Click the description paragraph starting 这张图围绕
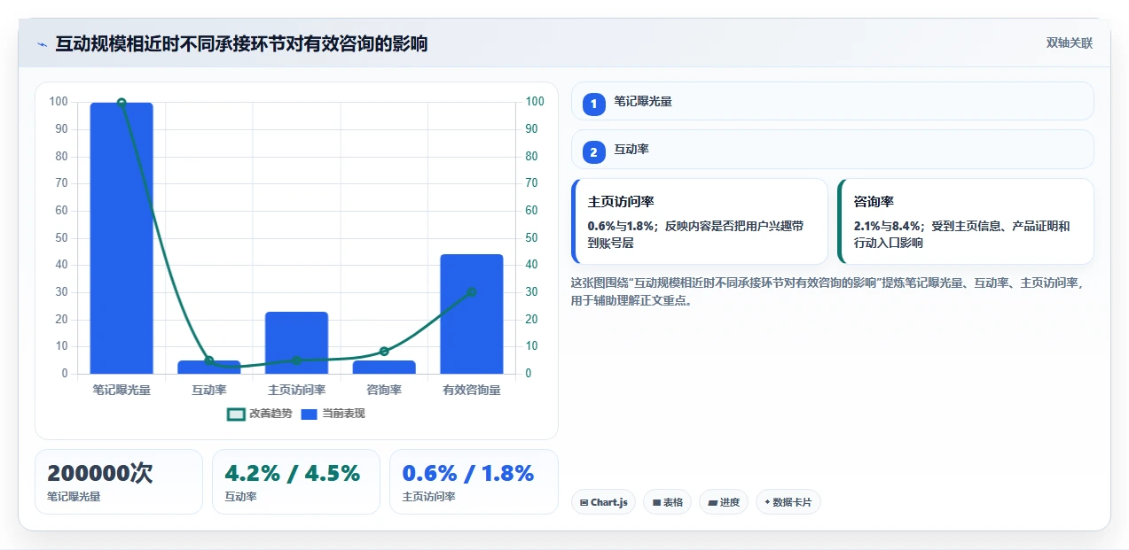The image size is (1129, 550). pyautogui.click(x=828, y=291)
